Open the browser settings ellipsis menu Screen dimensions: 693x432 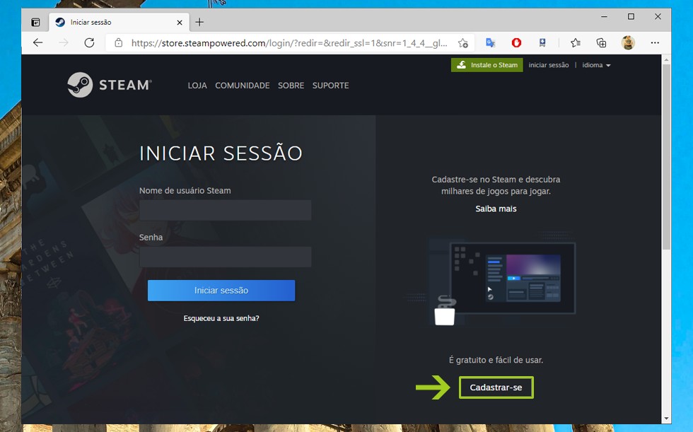click(655, 43)
